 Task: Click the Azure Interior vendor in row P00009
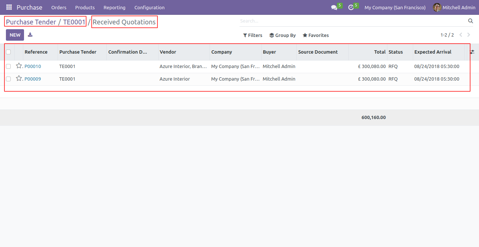(x=175, y=79)
